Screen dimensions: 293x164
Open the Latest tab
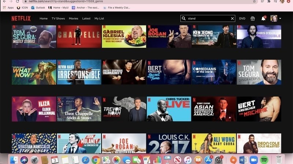[x=86, y=19]
